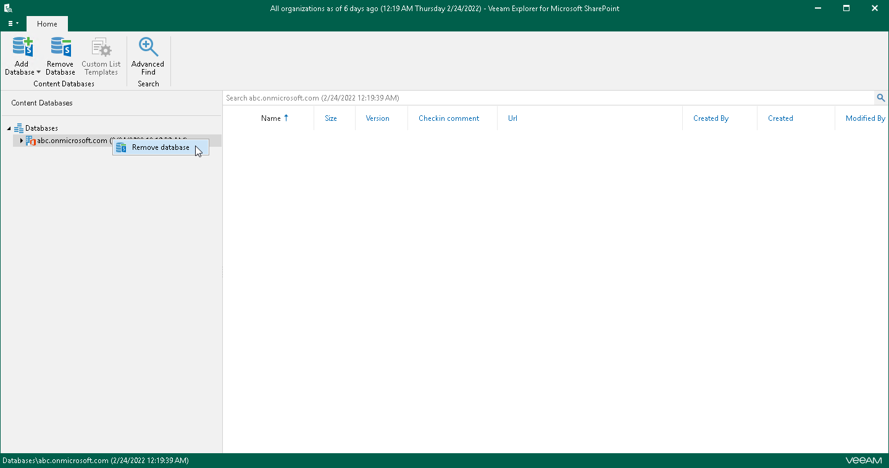Choose Remove database from context menu
Screen dimensions: 889x468
pyautogui.click(x=161, y=147)
